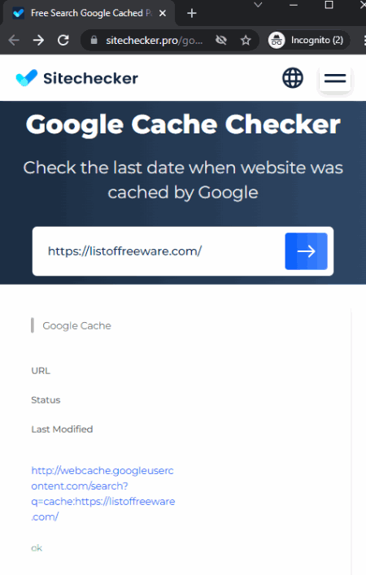Bookmark this page with the star icon
This screenshot has width=366, height=575.
246,40
